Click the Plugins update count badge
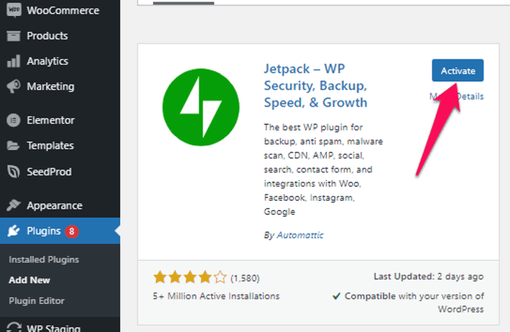510x332 pixels. [71, 232]
